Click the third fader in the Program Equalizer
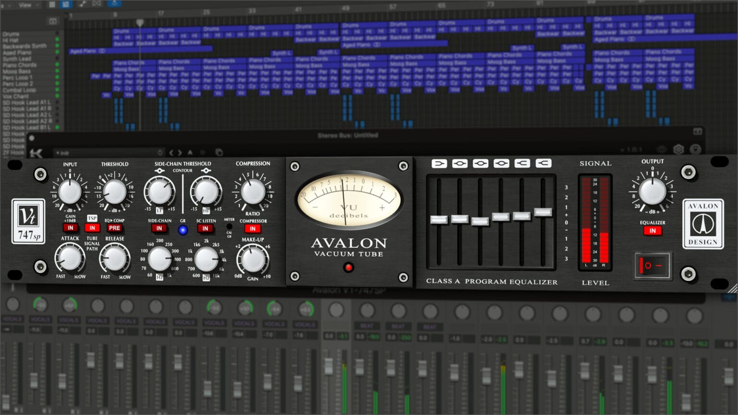The height and width of the screenshot is (415, 738). [x=479, y=221]
